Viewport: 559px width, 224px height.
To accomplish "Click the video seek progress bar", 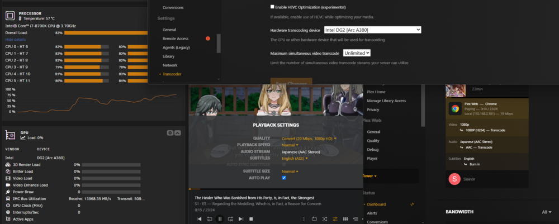I will tap(276, 189).
